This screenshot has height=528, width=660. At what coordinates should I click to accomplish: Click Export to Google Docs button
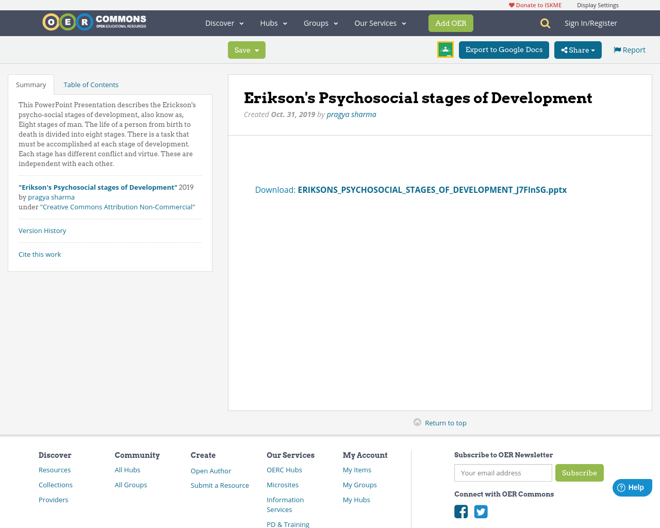tap(504, 50)
